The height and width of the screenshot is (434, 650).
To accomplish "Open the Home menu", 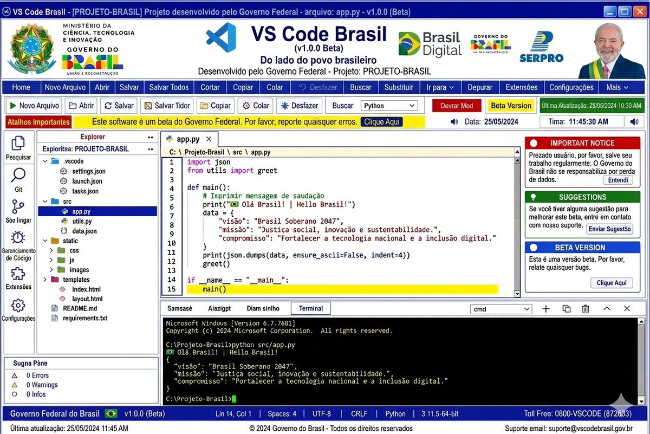I will pyautogui.click(x=21, y=87).
